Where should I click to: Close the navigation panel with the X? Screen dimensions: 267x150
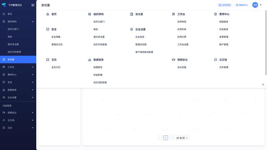pyautogui.click(x=263, y=84)
